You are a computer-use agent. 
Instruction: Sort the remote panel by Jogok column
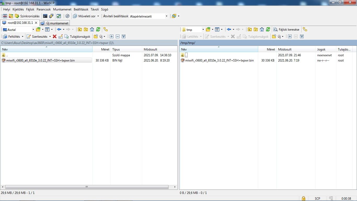tap(326, 49)
